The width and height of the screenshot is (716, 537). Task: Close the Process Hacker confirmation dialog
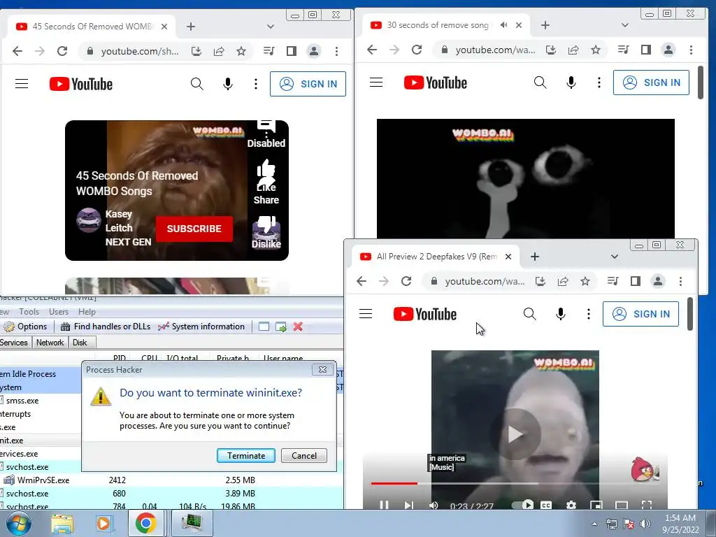click(x=322, y=369)
